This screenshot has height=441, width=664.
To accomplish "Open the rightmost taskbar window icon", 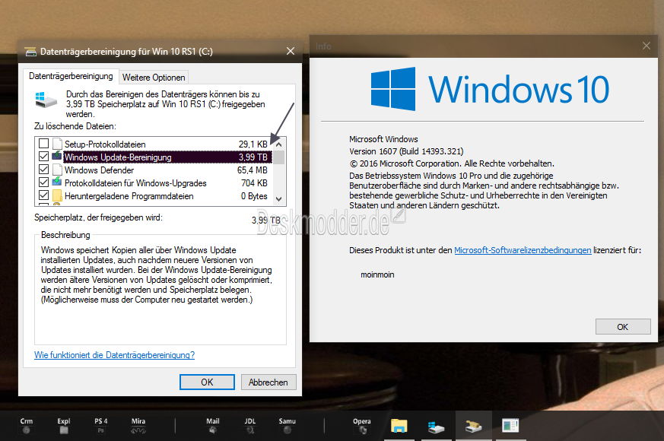I will click(510, 426).
